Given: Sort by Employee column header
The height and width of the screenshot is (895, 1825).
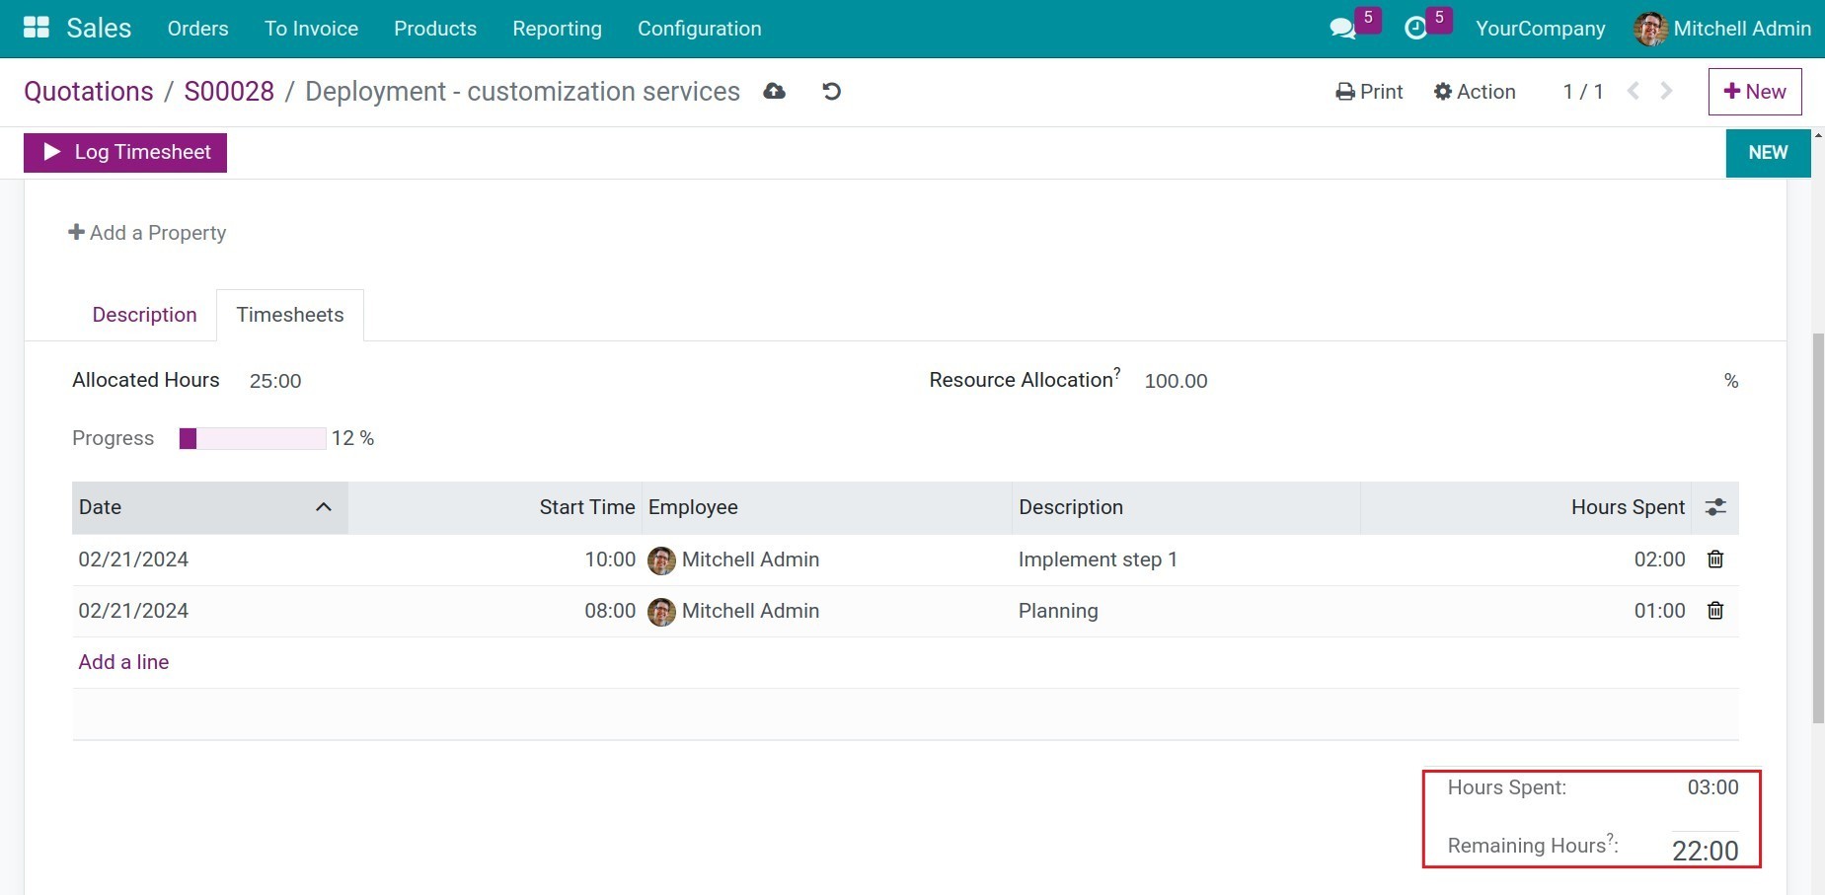Looking at the screenshot, I should (x=693, y=507).
